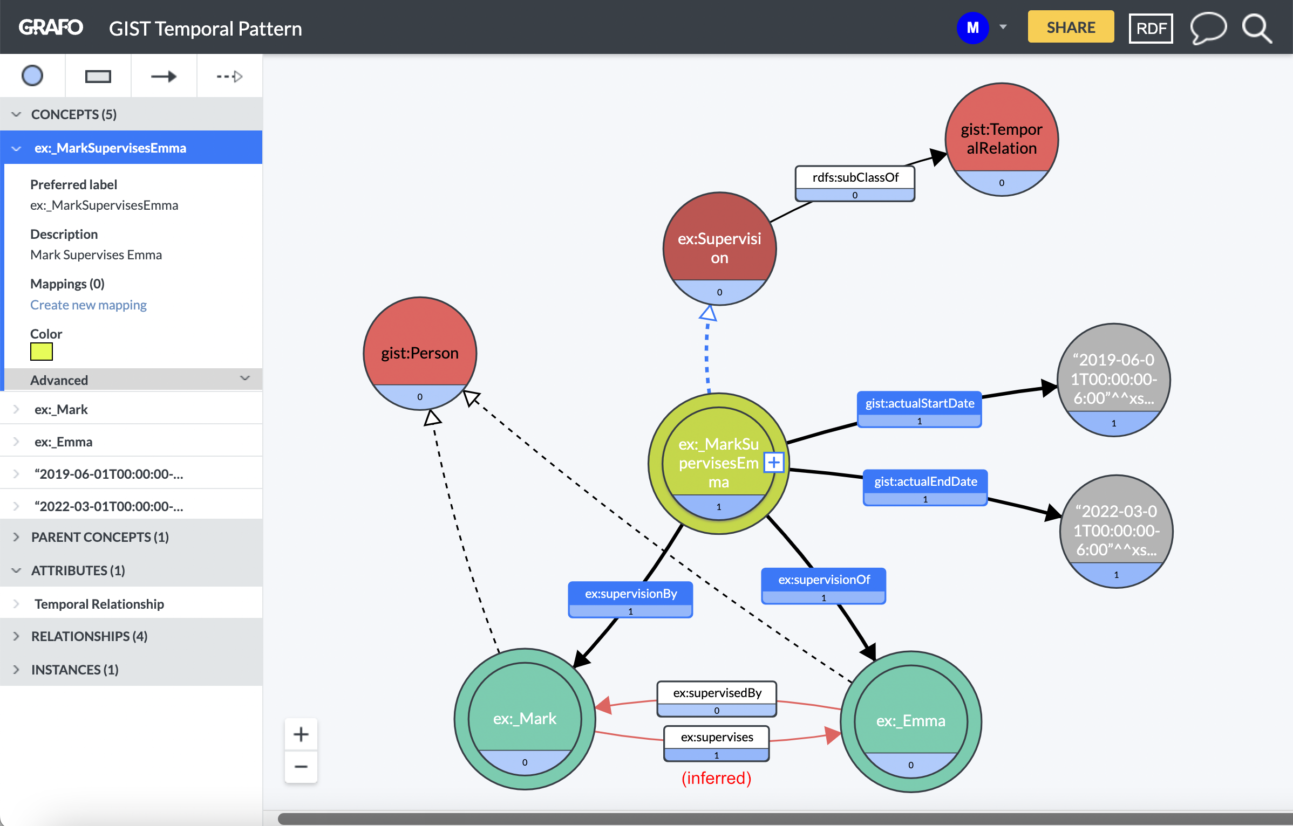The width and height of the screenshot is (1293, 826).
Task: Expand the ex:_MarkSupervisesEmma node plus icon
Action: [x=774, y=462]
